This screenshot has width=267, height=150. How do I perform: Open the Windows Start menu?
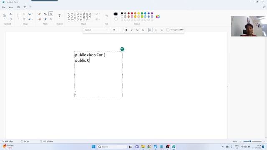(x=93, y=147)
